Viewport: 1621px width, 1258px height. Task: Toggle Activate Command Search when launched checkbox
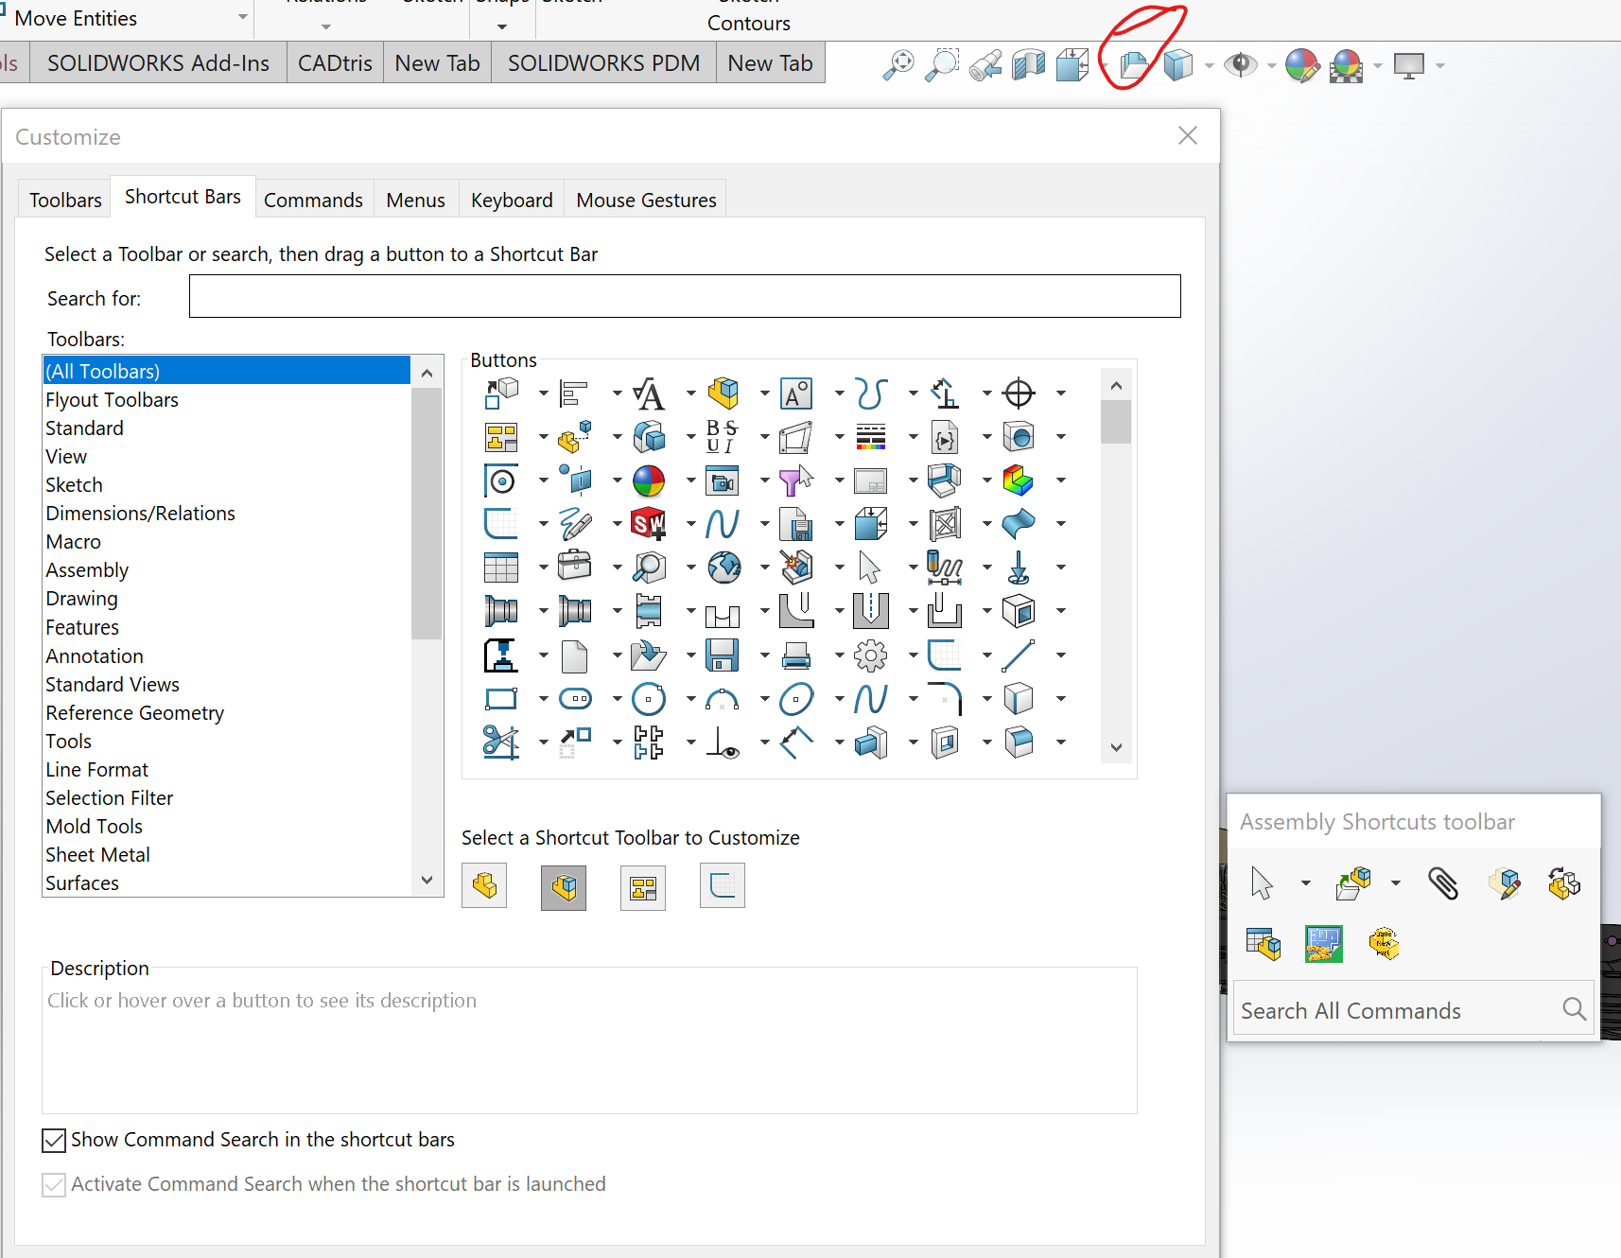54,1185
